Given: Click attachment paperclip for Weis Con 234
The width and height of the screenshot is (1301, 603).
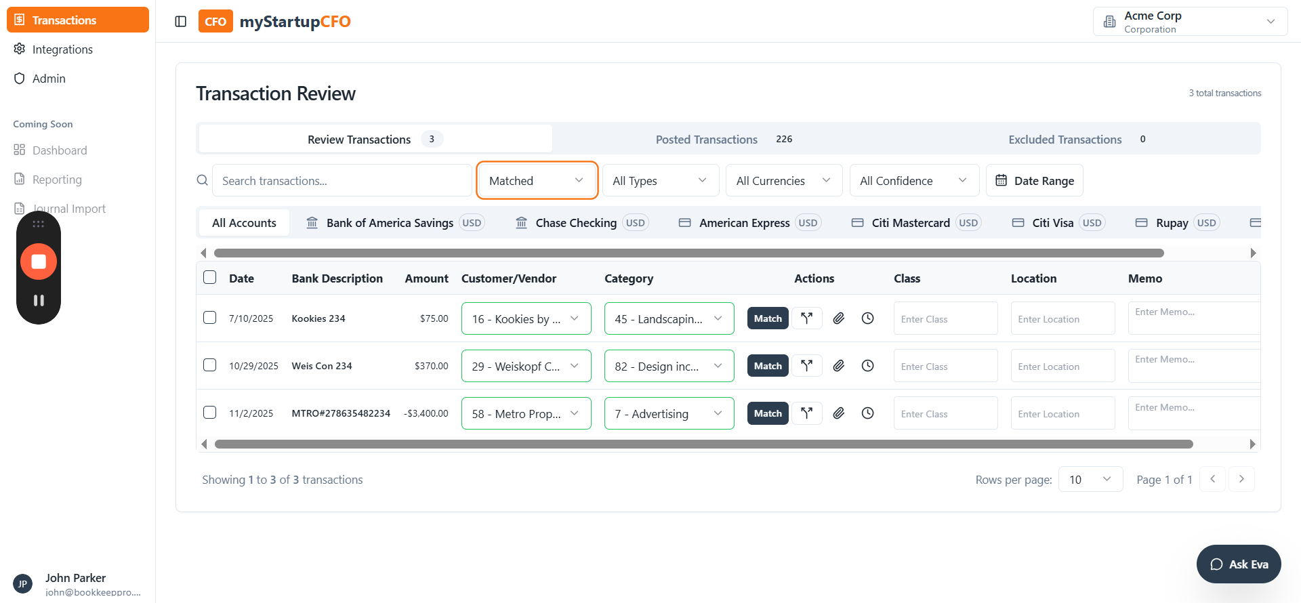Looking at the screenshot, I should 838,366.
